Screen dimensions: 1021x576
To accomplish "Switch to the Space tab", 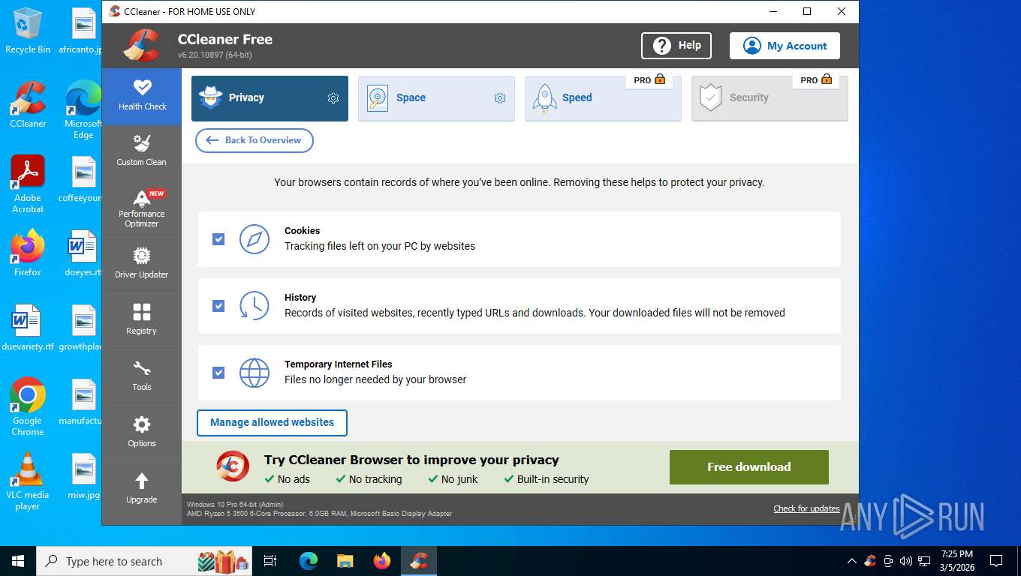I will [x=436, y=98].
